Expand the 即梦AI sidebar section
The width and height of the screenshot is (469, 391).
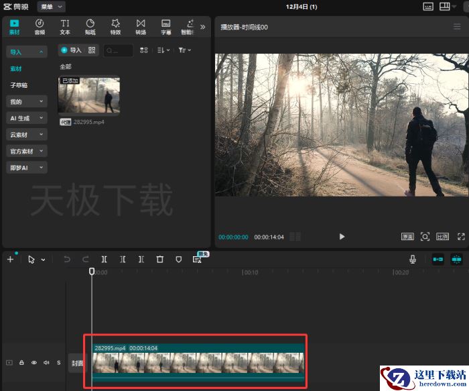(26, 168)
